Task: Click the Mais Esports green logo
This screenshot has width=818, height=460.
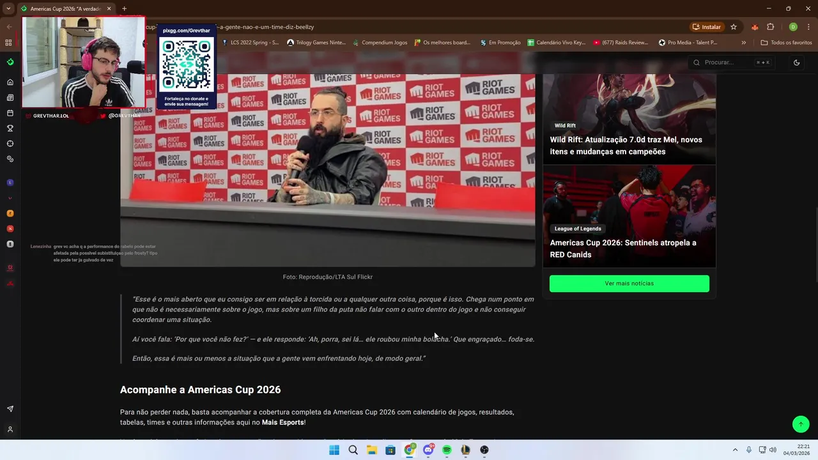Action: (10, 62)
